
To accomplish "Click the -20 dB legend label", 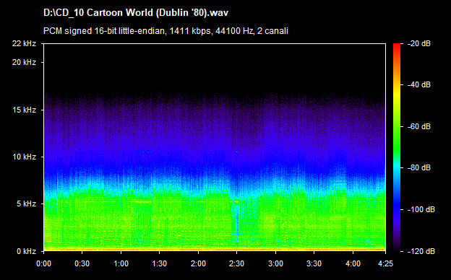I will 419,43.
